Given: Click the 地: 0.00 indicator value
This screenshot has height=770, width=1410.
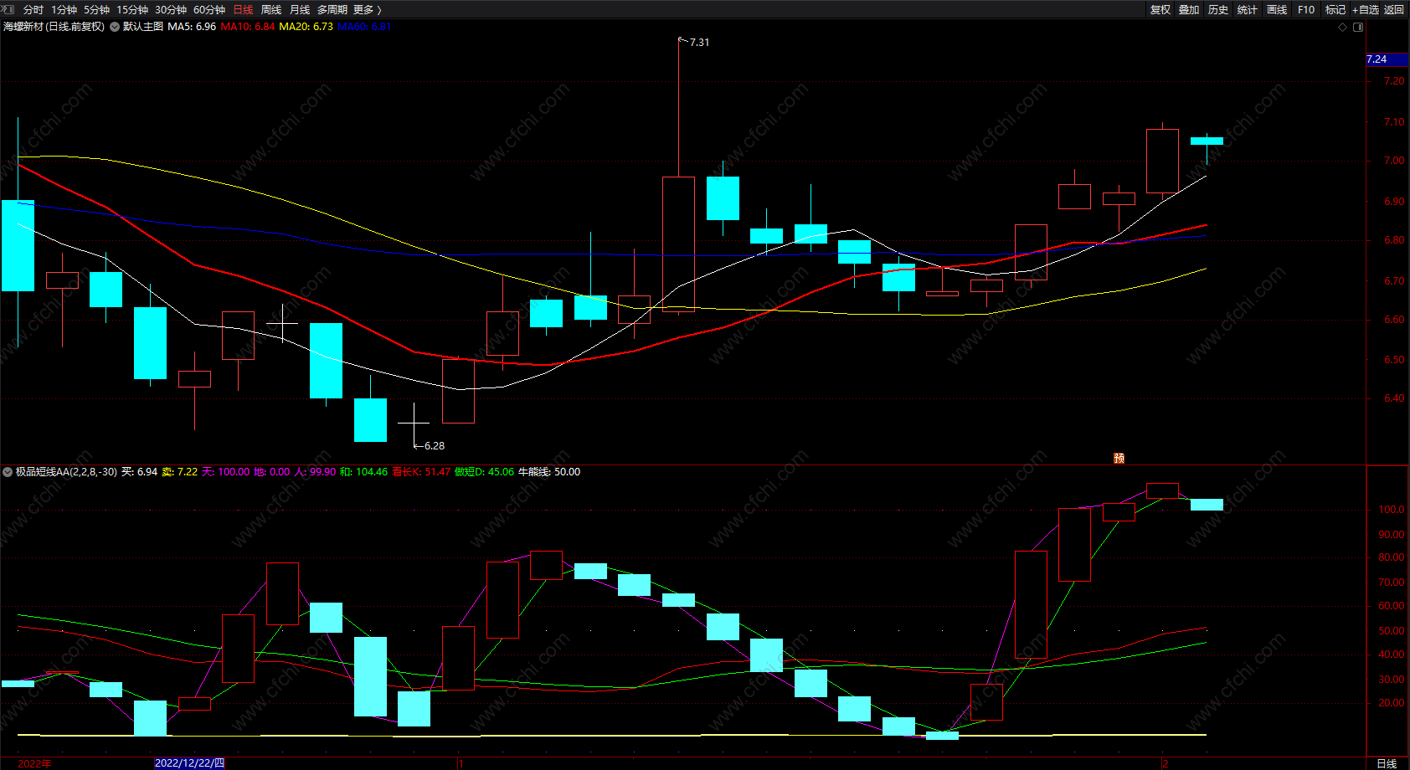Looking at the screenshot, I should pyautogui.click(x=272, y=472).
